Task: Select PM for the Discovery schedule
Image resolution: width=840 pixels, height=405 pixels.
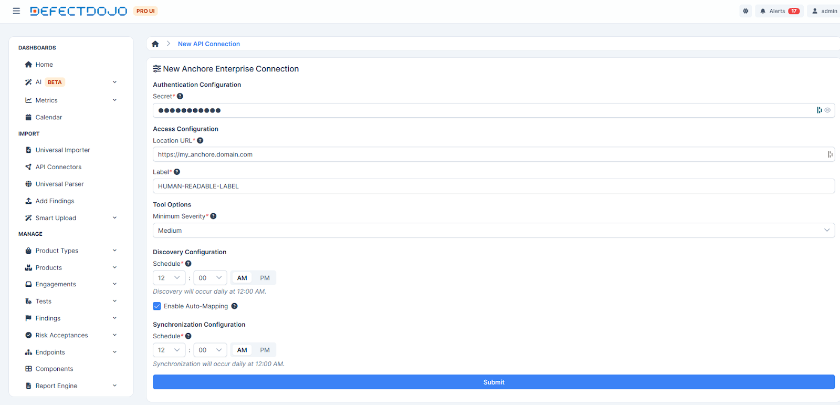Action: tap(265, 278)
